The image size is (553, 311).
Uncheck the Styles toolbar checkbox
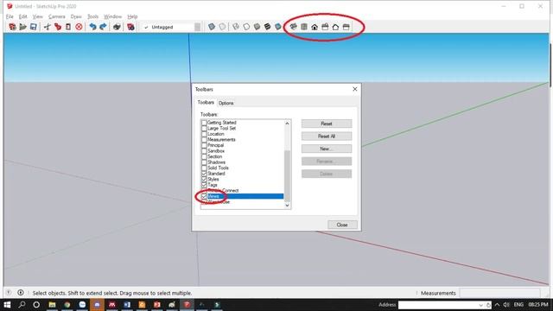(204, 179)
